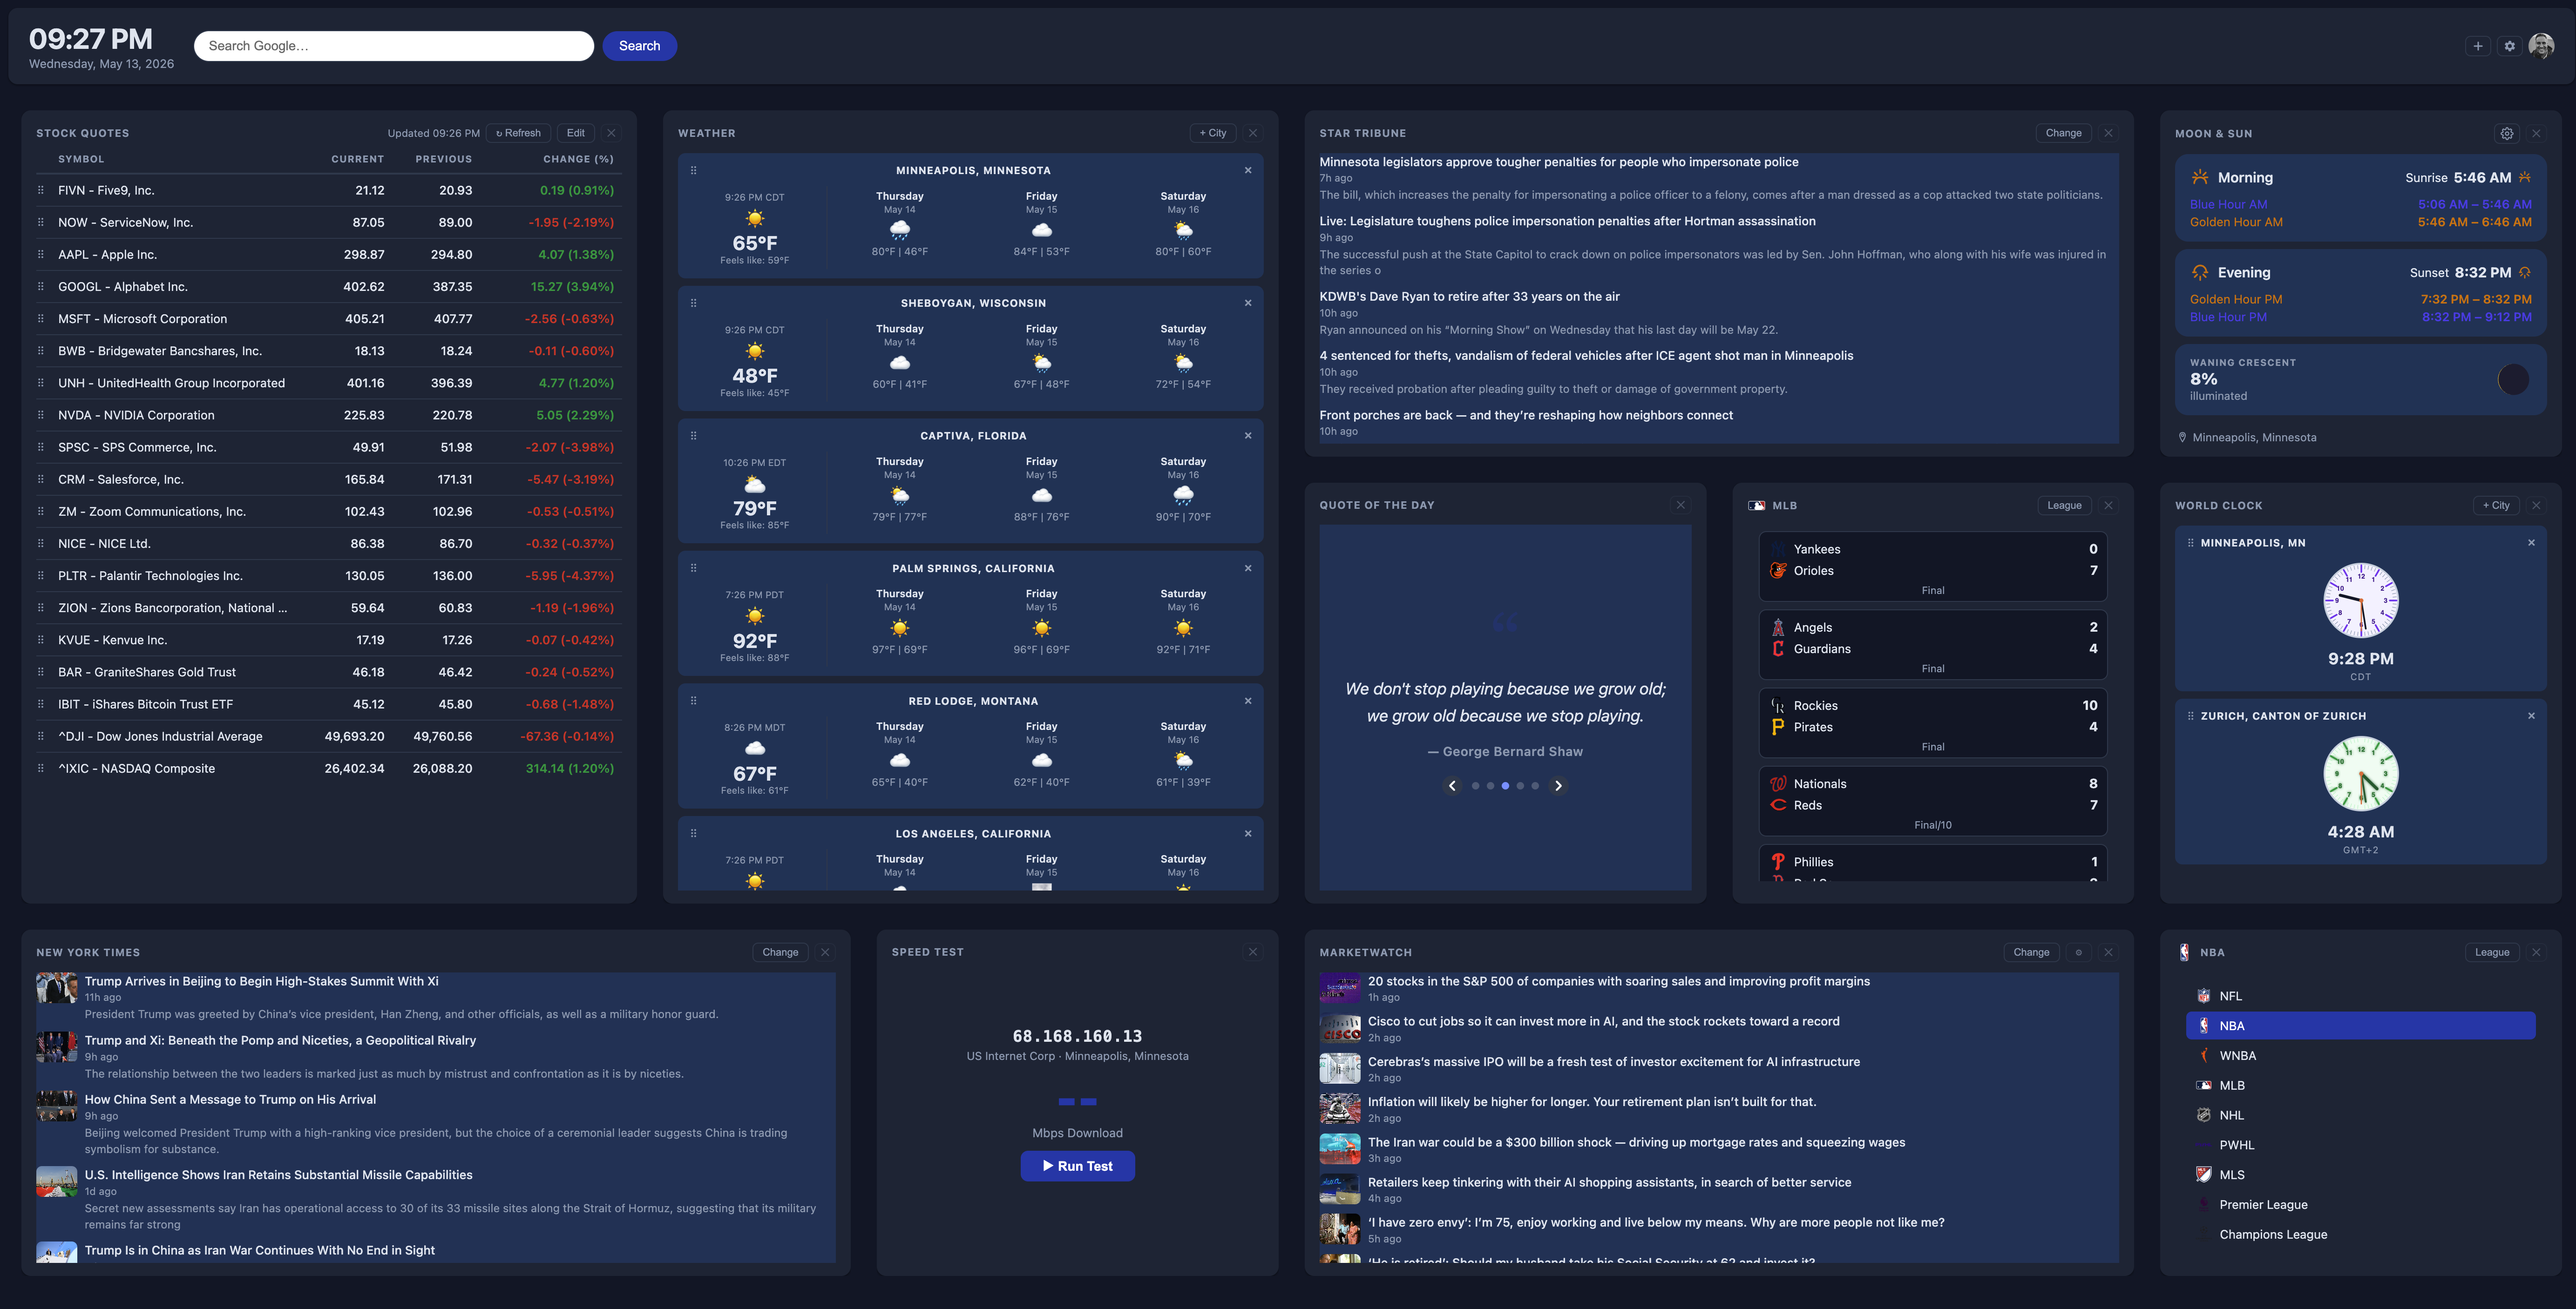
Task: Select MLB in league list
Action: pos(2360,1085)
